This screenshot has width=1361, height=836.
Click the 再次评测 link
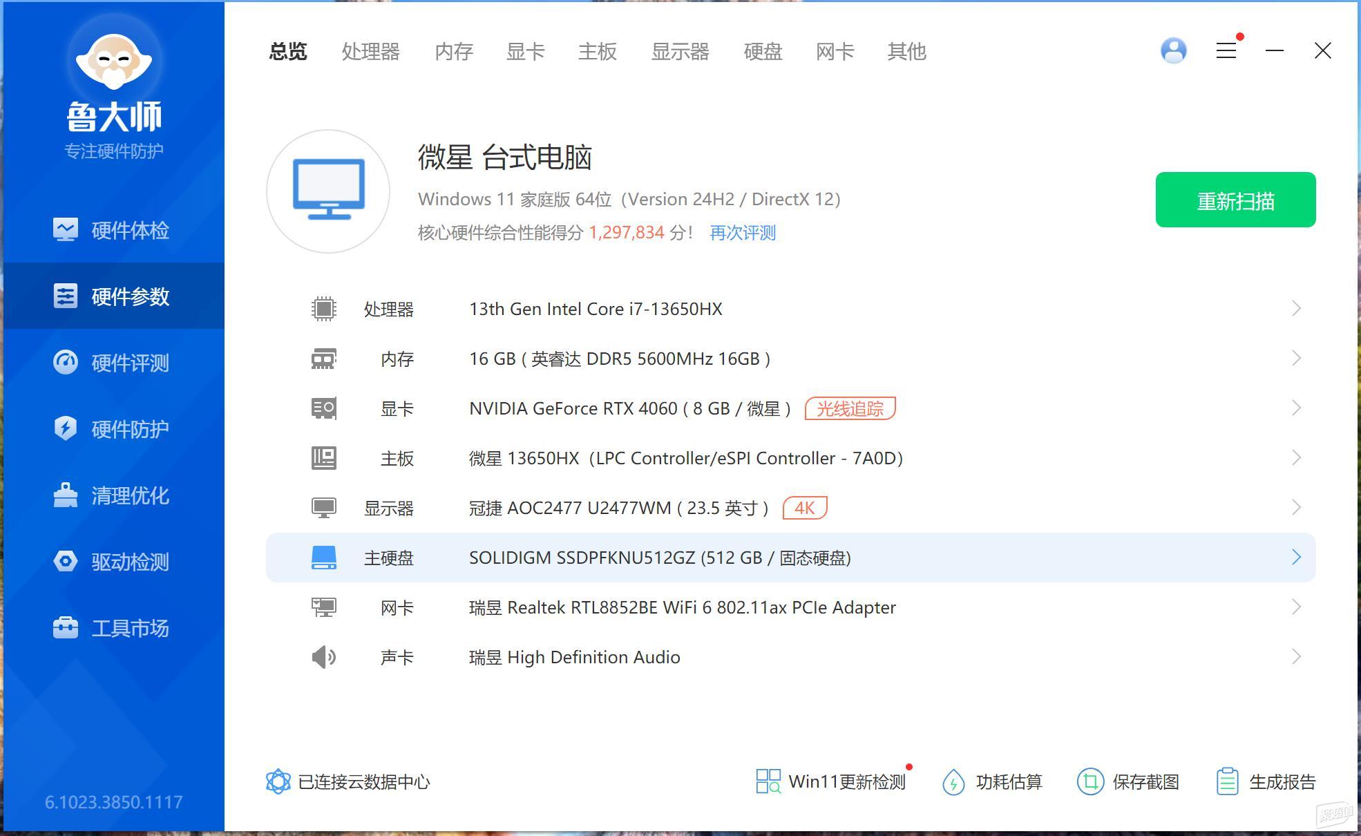(743, 233)
